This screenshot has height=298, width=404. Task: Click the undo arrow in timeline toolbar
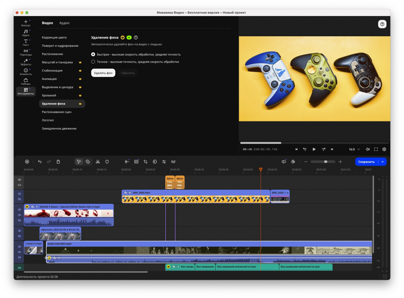click(39, 162)
